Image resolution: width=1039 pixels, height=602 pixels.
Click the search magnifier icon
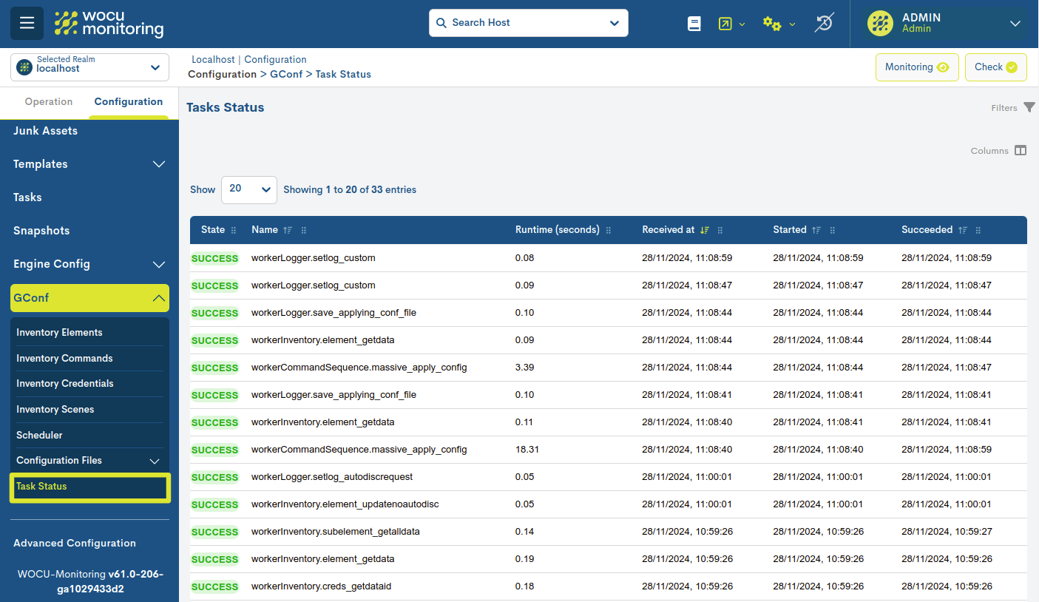(441, 23)
